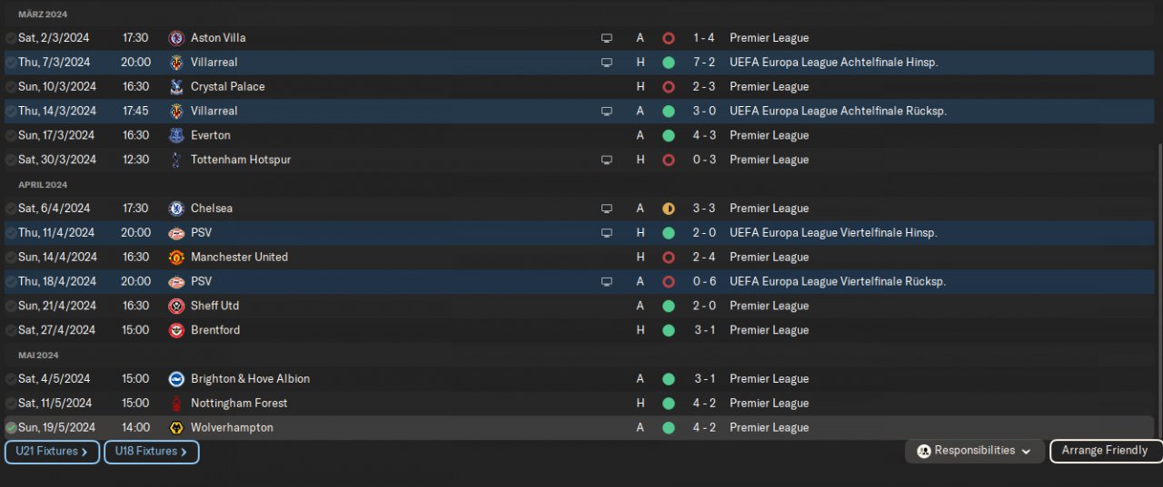This screenshot has height=487, width=1163.
Task: Expand the U18 Fixtures menu
Action: click(x=152, y=452)
